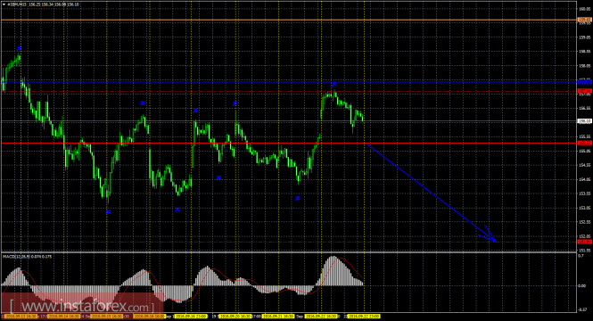This screenshot has height=321, width=593.
Task: Select the solid red line price tag
Action: point(585,143)
